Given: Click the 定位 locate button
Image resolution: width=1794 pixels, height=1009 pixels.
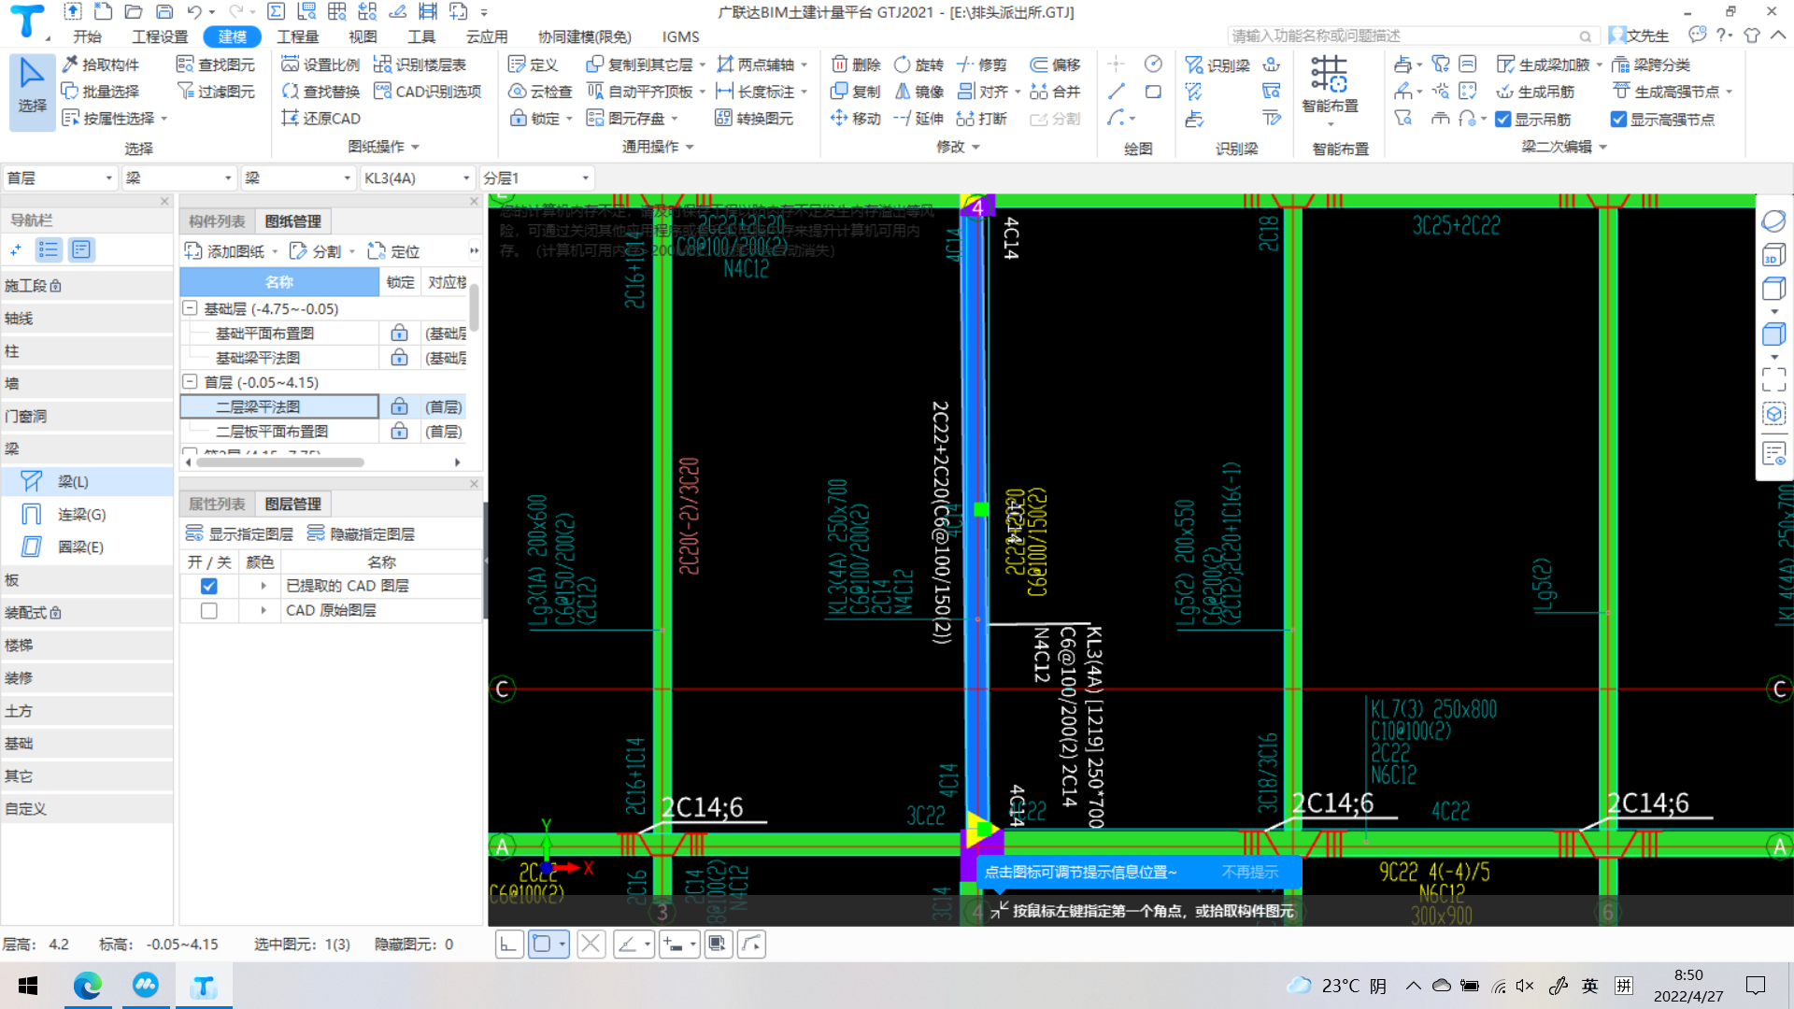Looking at the screenshot, I should pyautogui.click(x=393, y=251).
